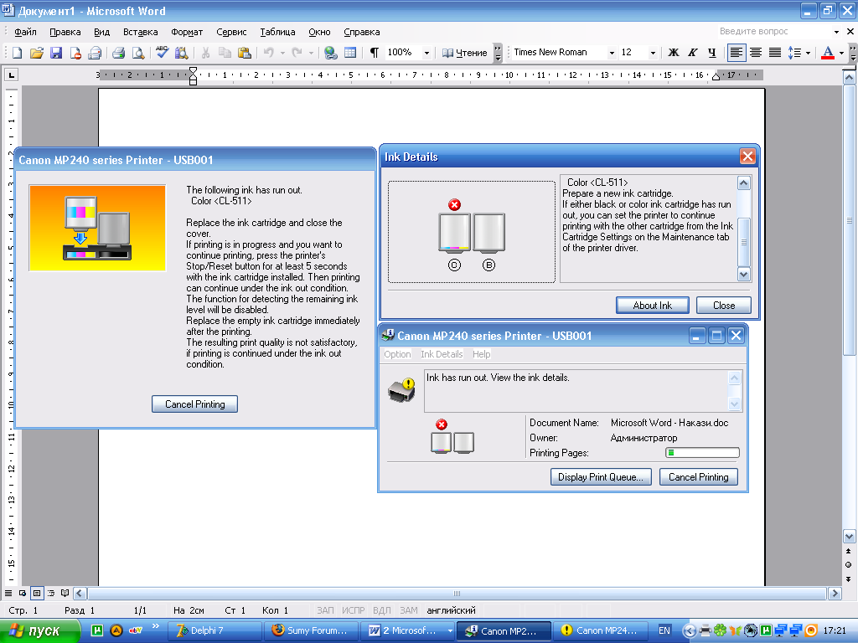Toggle bold formatting (Ж)
858x643 pixels.
tap(673, 53)
